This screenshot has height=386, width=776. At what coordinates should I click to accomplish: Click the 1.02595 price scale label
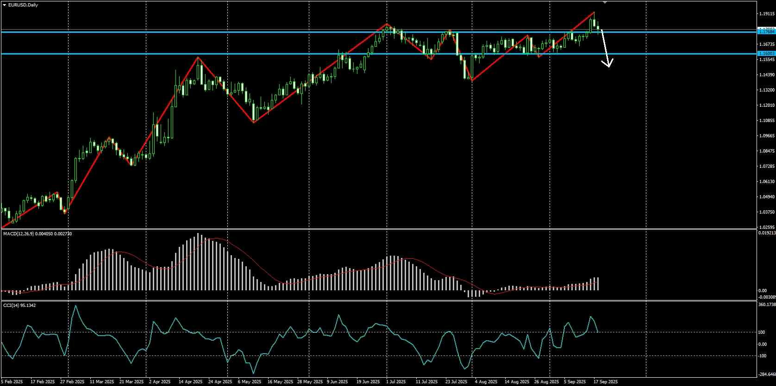coord(767,227)
